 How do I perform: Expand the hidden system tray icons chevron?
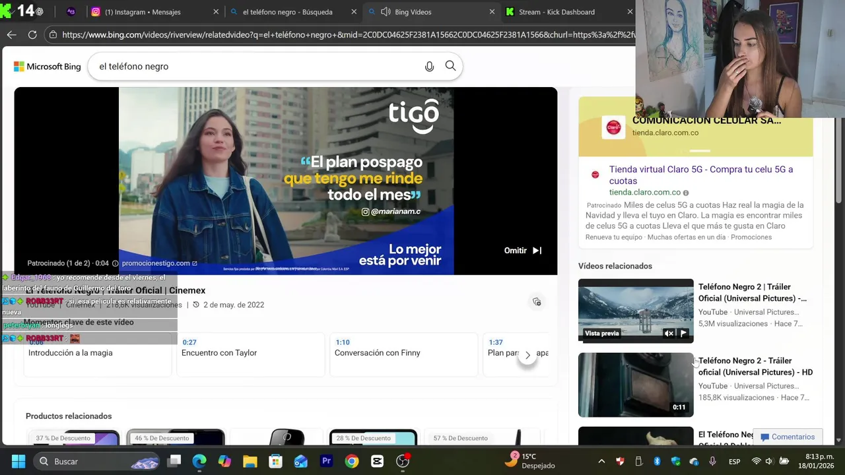click(x=601, y=461)
